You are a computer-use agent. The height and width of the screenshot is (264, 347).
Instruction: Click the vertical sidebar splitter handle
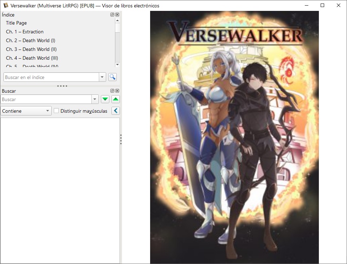[x=121, y=139]
